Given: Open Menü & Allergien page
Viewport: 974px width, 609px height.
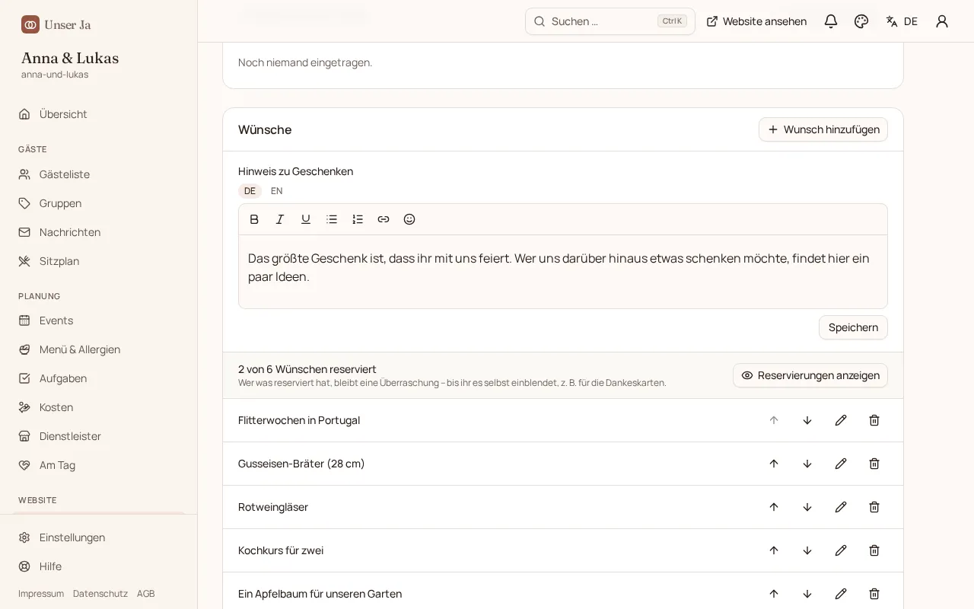Looking at the screenshot, I should click(99, 349).
